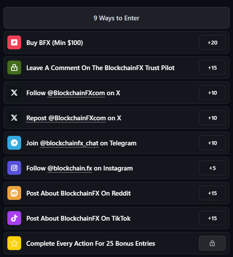
Task: Open the @BlockchainFXcom link in Follow row
Action: 76,93
